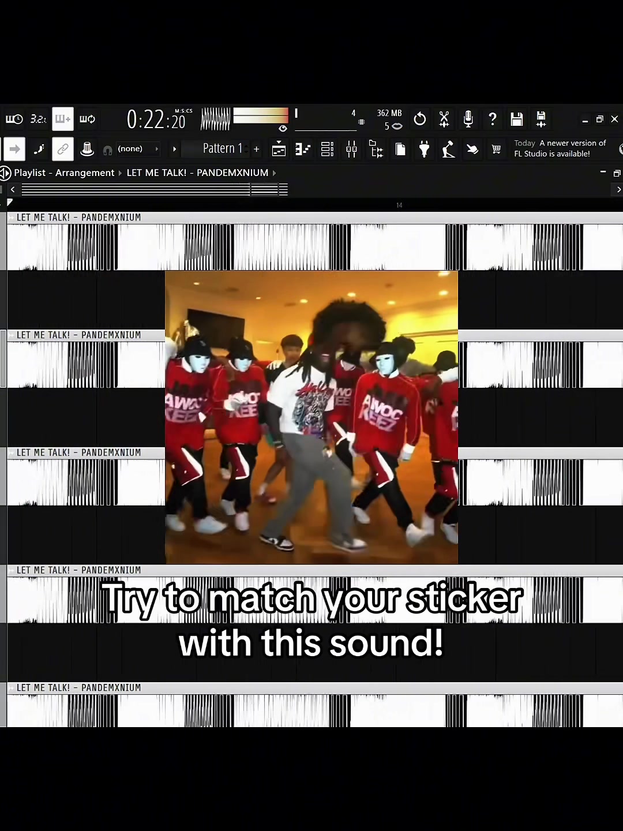Click LET ME TALK! - PANDEMXNIUM breadcrumb
Screen dimensions: 623x831
(197, 173)
